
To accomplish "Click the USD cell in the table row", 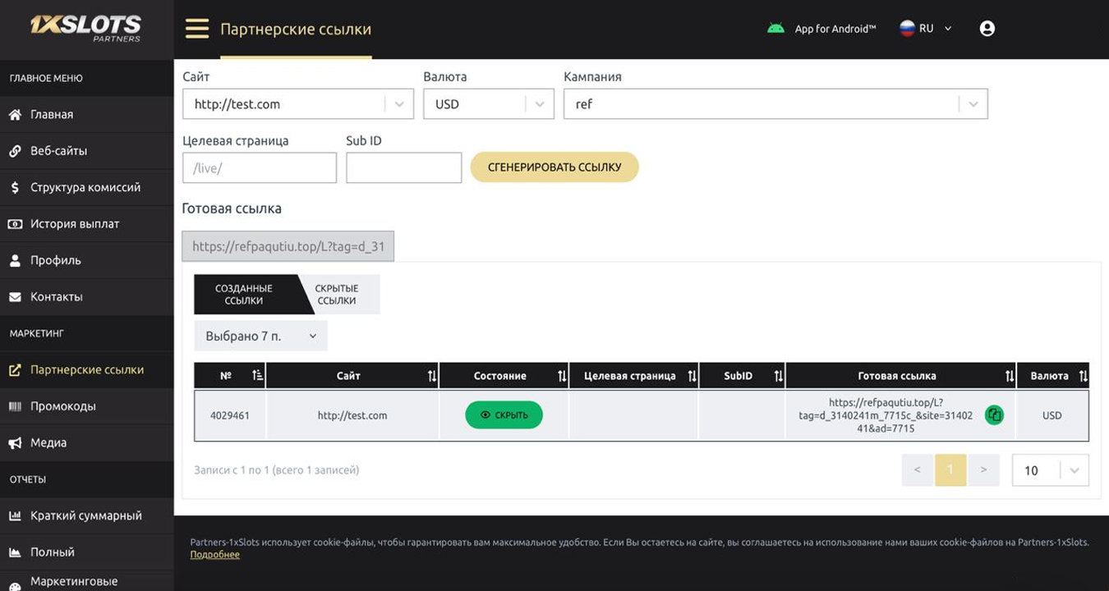I will [1052, 415].
